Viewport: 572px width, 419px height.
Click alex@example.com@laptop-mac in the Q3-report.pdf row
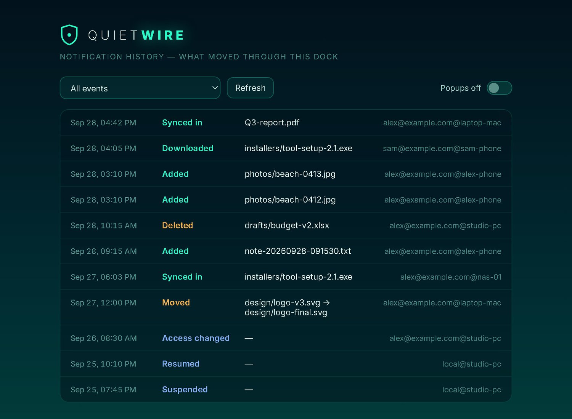(x=442, y=123)
